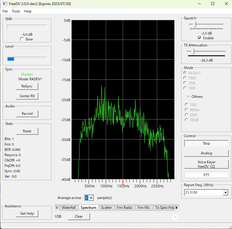The height and width of the screenshot is (229, 232).
Task: Open the Average across samples dropdown
Action: 91,198
